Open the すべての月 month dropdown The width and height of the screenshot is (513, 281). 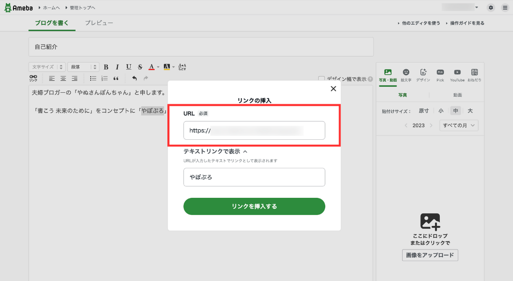(459, 125)
